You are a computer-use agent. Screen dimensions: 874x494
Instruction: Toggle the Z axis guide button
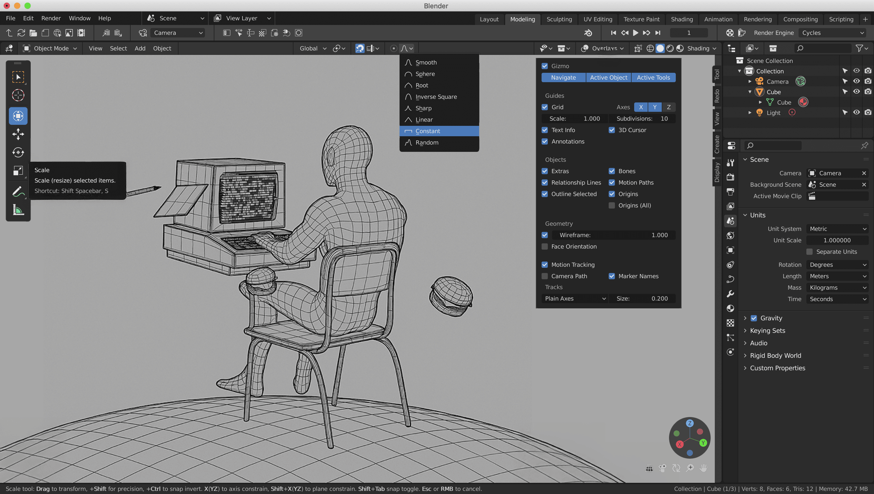click(x=669, y=107)
